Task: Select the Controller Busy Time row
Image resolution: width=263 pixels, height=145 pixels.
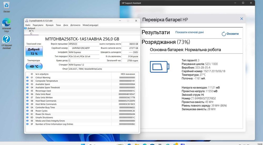Action: (80, 108)
